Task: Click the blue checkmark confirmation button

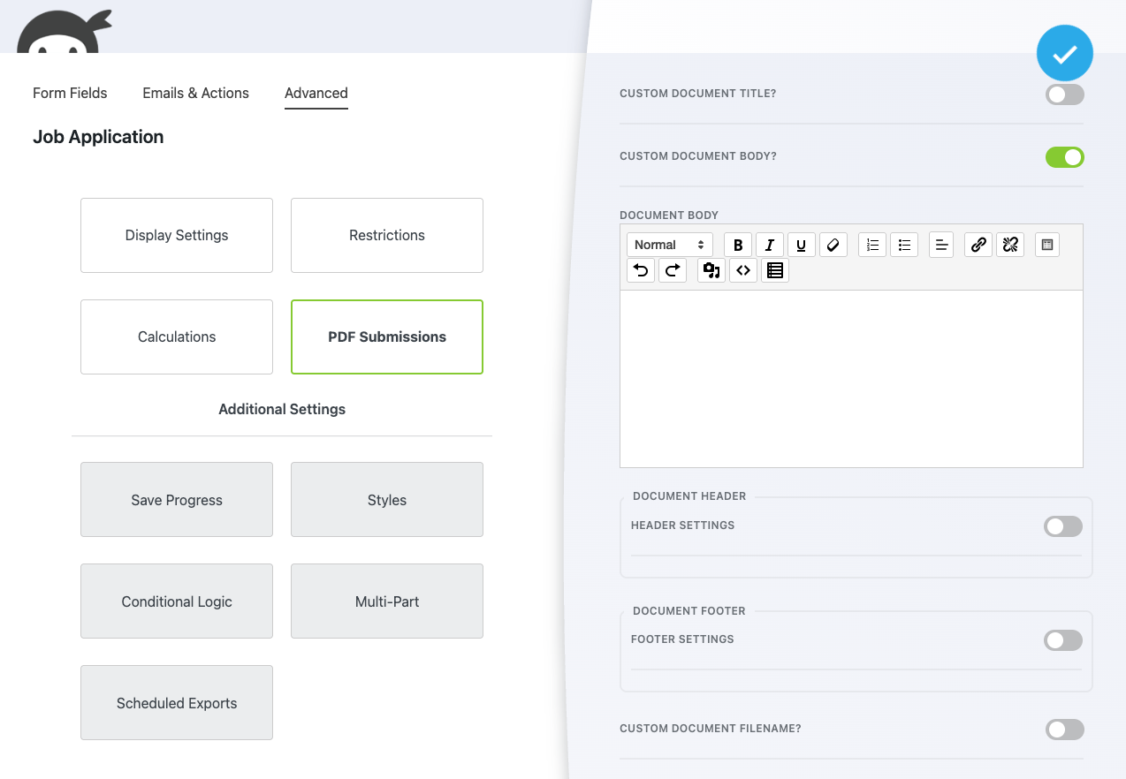Action: (1064, 53)
